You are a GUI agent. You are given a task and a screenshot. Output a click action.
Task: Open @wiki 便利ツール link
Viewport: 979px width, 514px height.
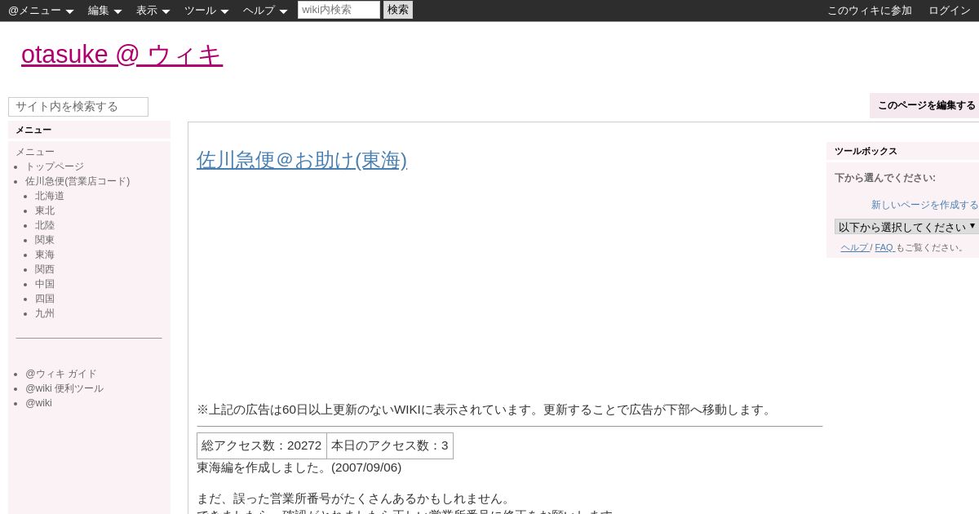pyautogui.click(x=64, y=388)
